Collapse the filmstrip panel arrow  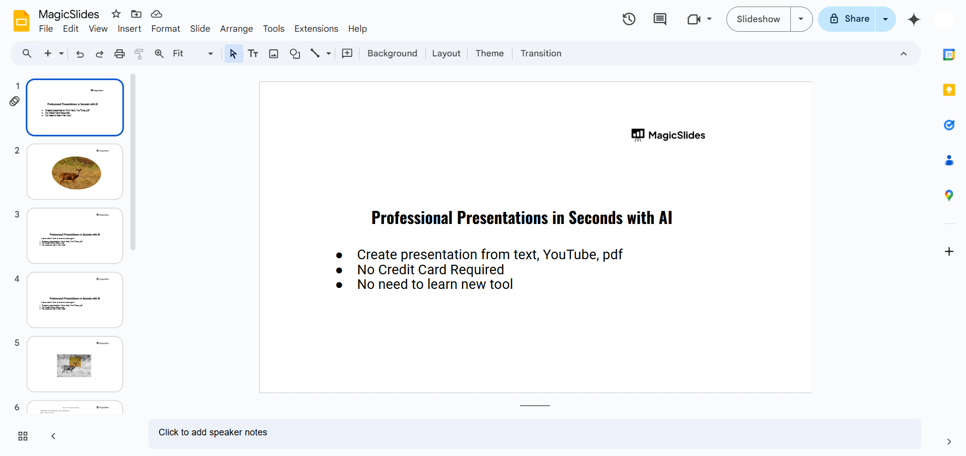(x=53, y=436)
